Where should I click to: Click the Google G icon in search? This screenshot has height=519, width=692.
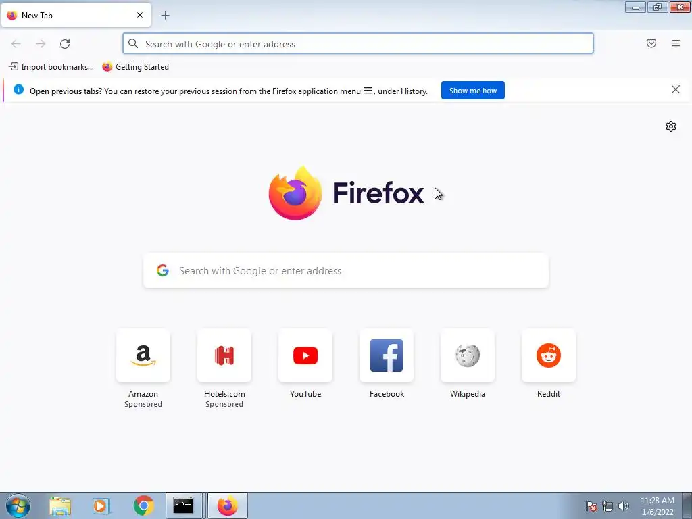[x=163, y=270]
